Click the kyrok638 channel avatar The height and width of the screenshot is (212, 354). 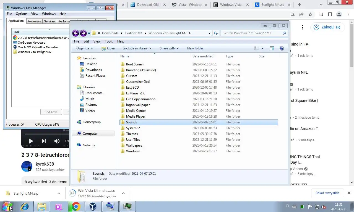pyautogui.click(x=27, y=166)
